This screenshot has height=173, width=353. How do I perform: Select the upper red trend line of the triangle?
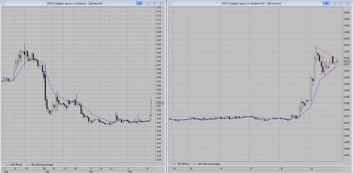pyautogui.click(x=325, y=52)
